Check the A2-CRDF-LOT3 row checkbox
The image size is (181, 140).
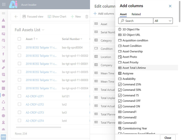(19, 112)
